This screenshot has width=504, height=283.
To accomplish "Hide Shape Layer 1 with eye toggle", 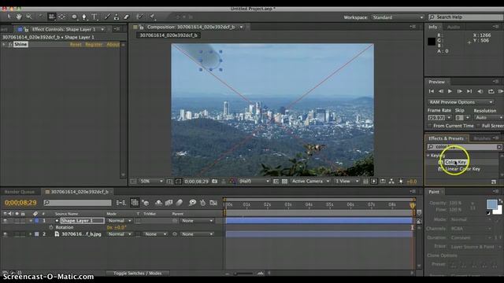I will pos(5,221).
